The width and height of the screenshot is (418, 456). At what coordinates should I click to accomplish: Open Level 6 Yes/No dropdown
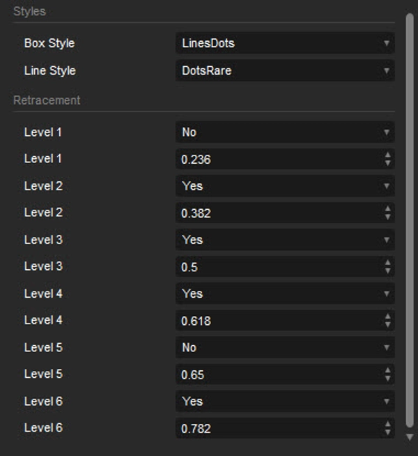(284, 401)
